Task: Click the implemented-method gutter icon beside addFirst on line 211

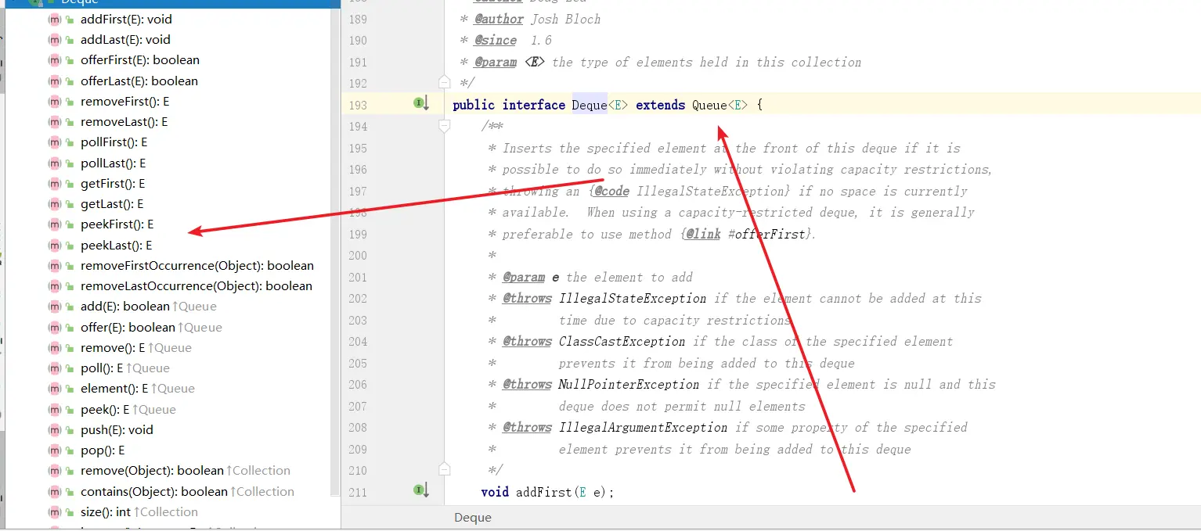Action: coord(421,490)
